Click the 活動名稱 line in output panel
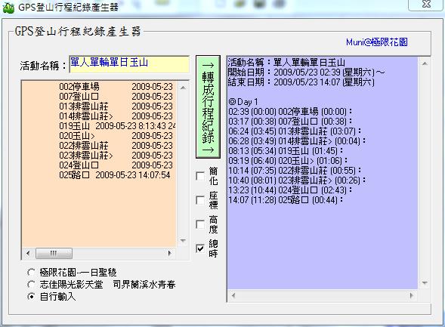 point(286,63)
